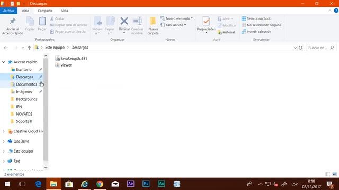Click the Abrir ribbon option
Image resolution: width=339 pixels, height=190 pixels.
click(x=225, y=19)
